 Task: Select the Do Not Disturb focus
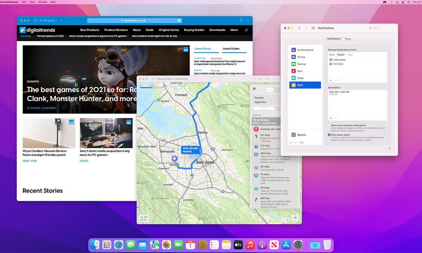click(305, 50)
